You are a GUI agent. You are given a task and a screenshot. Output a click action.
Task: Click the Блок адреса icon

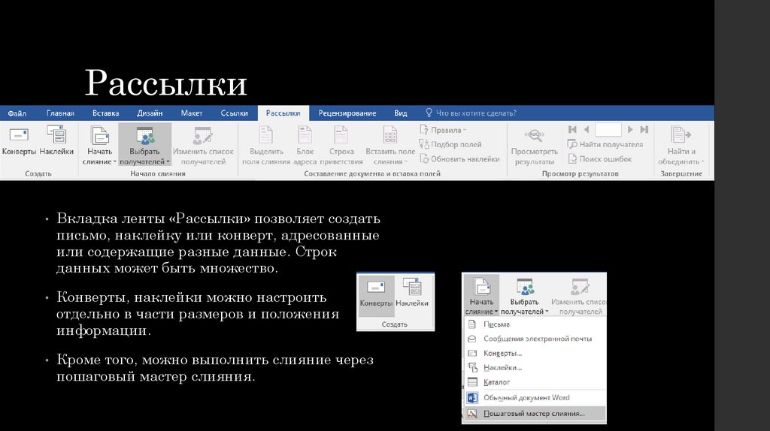305,145
